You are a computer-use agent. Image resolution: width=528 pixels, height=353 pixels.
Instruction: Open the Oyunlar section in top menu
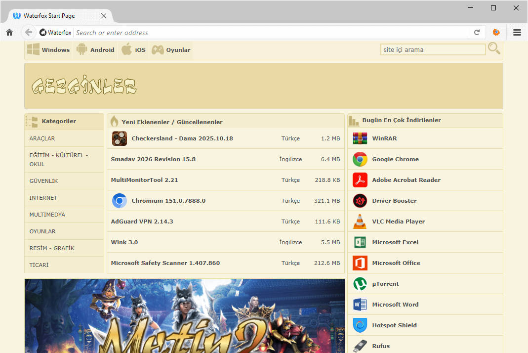point(171,49)
